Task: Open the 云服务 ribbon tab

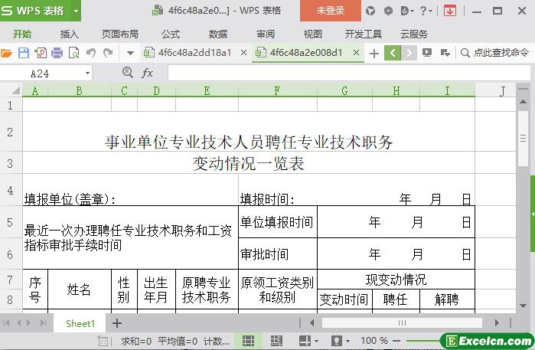Action: coord(413,34)
